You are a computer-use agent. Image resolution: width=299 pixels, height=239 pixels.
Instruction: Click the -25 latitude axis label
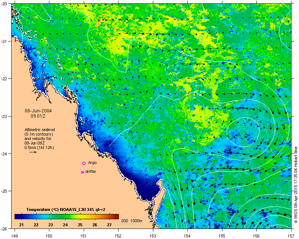click(4, 191)
